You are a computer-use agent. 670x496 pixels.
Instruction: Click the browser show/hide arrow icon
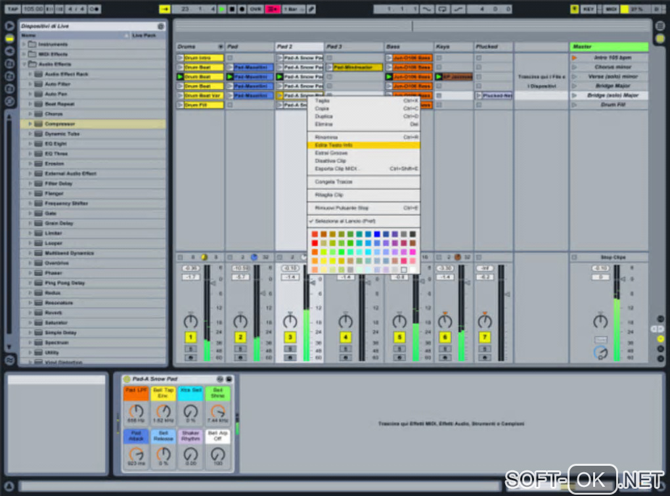[9, 26]
